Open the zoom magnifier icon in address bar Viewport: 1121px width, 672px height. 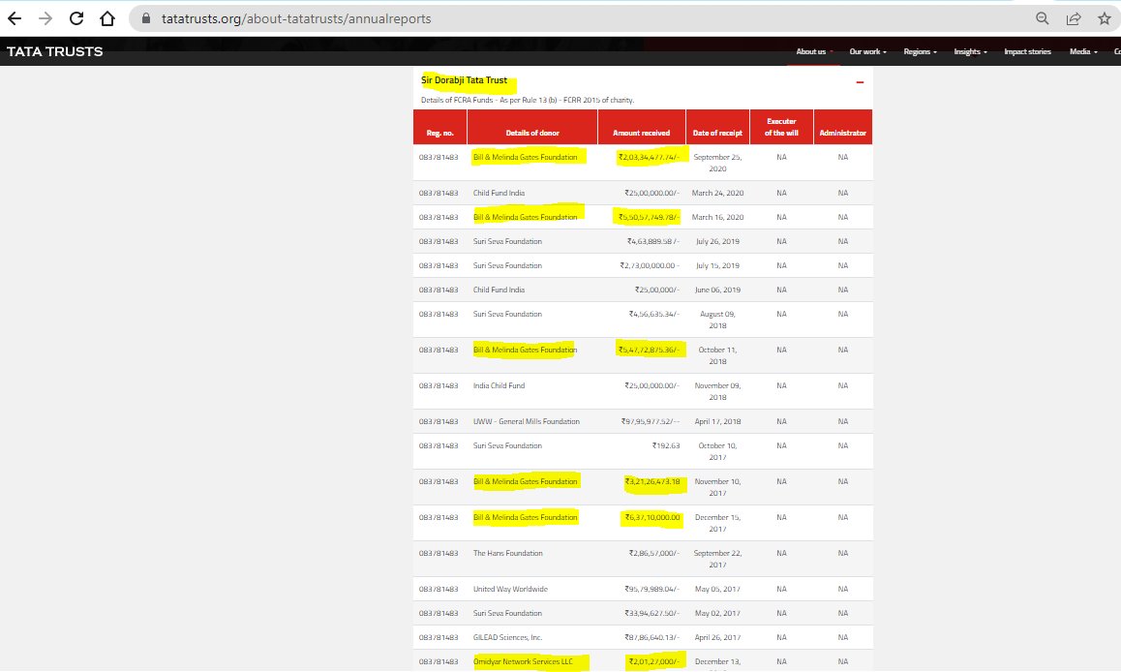(x=1043, y=18)
